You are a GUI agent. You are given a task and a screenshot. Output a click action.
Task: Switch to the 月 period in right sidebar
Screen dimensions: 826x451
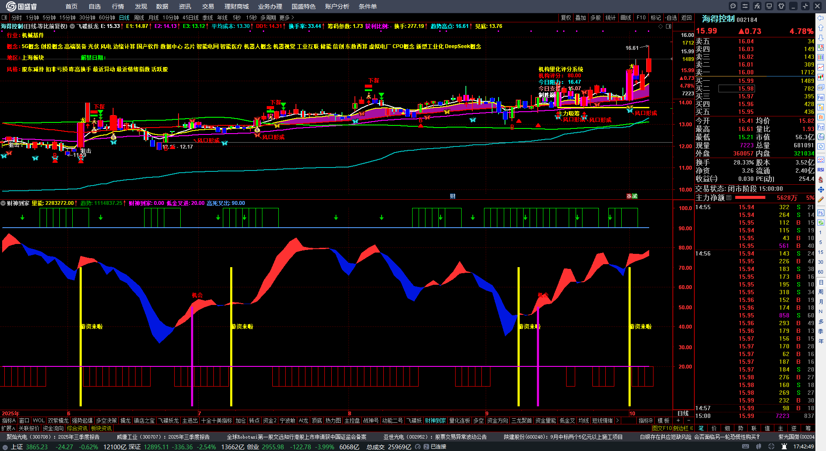821,302
